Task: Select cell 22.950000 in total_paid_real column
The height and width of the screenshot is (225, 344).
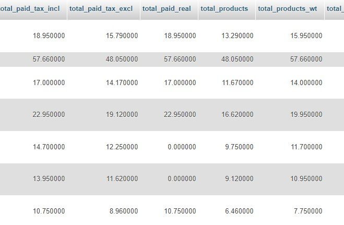Action: tap(180, 114)
